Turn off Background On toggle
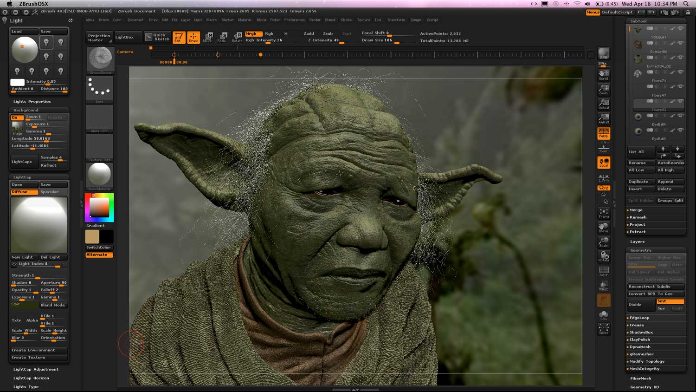The height and width of the screenshot is (392, 696). [17, 118]
